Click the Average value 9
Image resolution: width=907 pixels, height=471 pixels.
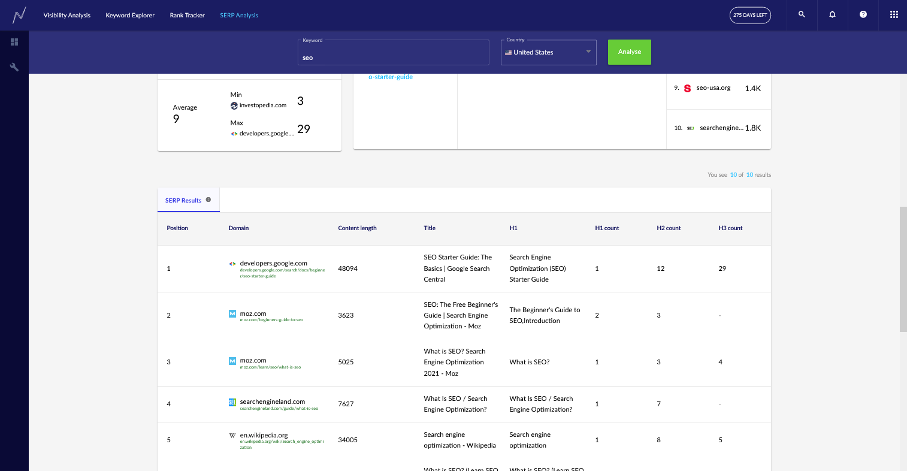[176, 119]
